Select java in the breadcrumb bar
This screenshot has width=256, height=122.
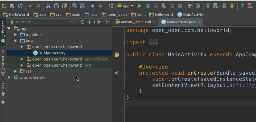pos(91,15)
